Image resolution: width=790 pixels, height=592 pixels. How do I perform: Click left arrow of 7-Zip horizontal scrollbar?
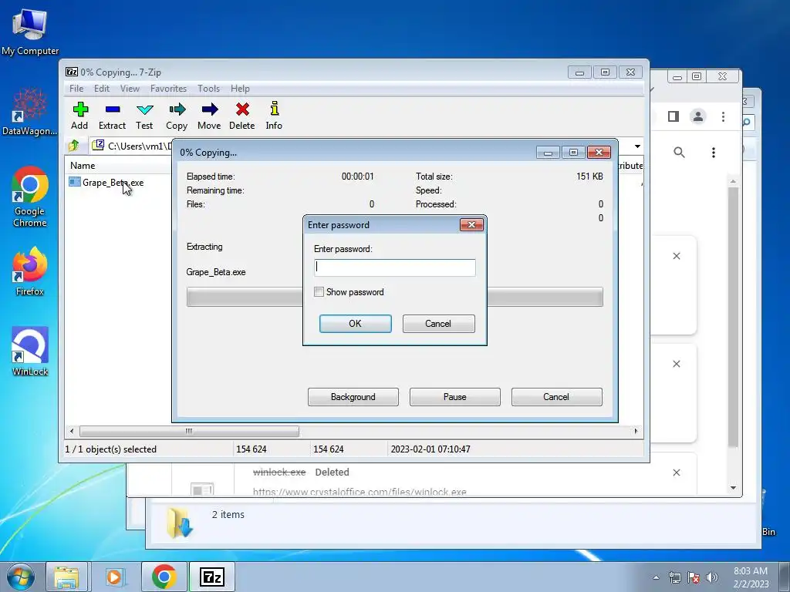pyautogui.click(x=72, y=431)
